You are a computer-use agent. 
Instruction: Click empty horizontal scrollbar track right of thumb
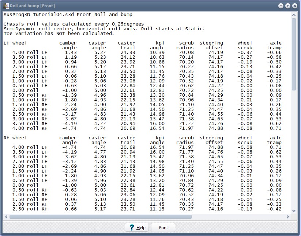tap(238, 217)
